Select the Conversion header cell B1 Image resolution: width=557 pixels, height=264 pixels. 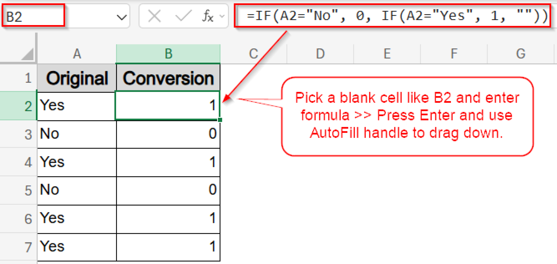pos(168,78)
